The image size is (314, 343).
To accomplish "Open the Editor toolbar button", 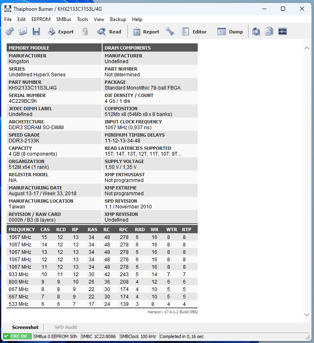I will pyautogui.click(x=194, y=31).
